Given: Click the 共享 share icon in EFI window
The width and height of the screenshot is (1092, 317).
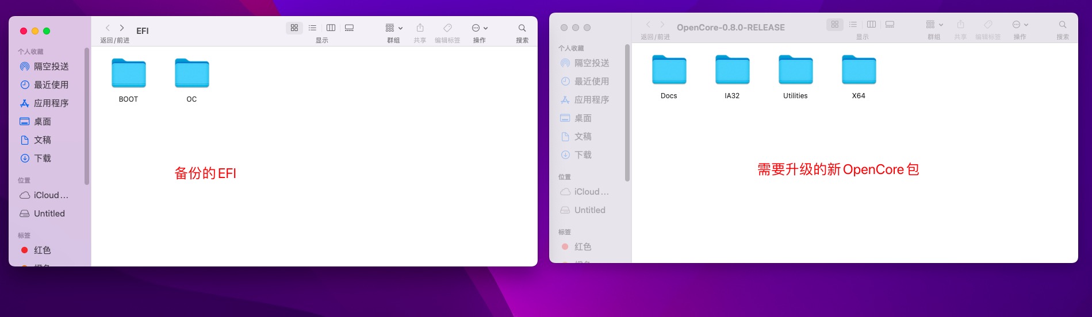Looking at the screenshot, I should point(420,28).
